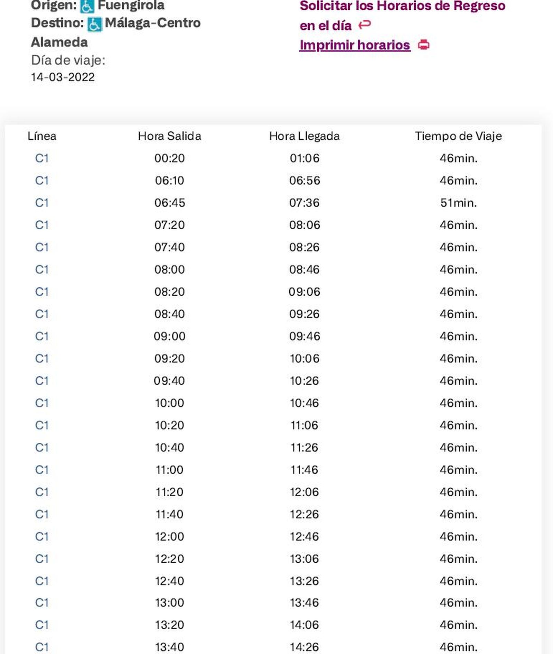
Task: Open the C1 link for the 06:45 train
Action: (41, 203)
